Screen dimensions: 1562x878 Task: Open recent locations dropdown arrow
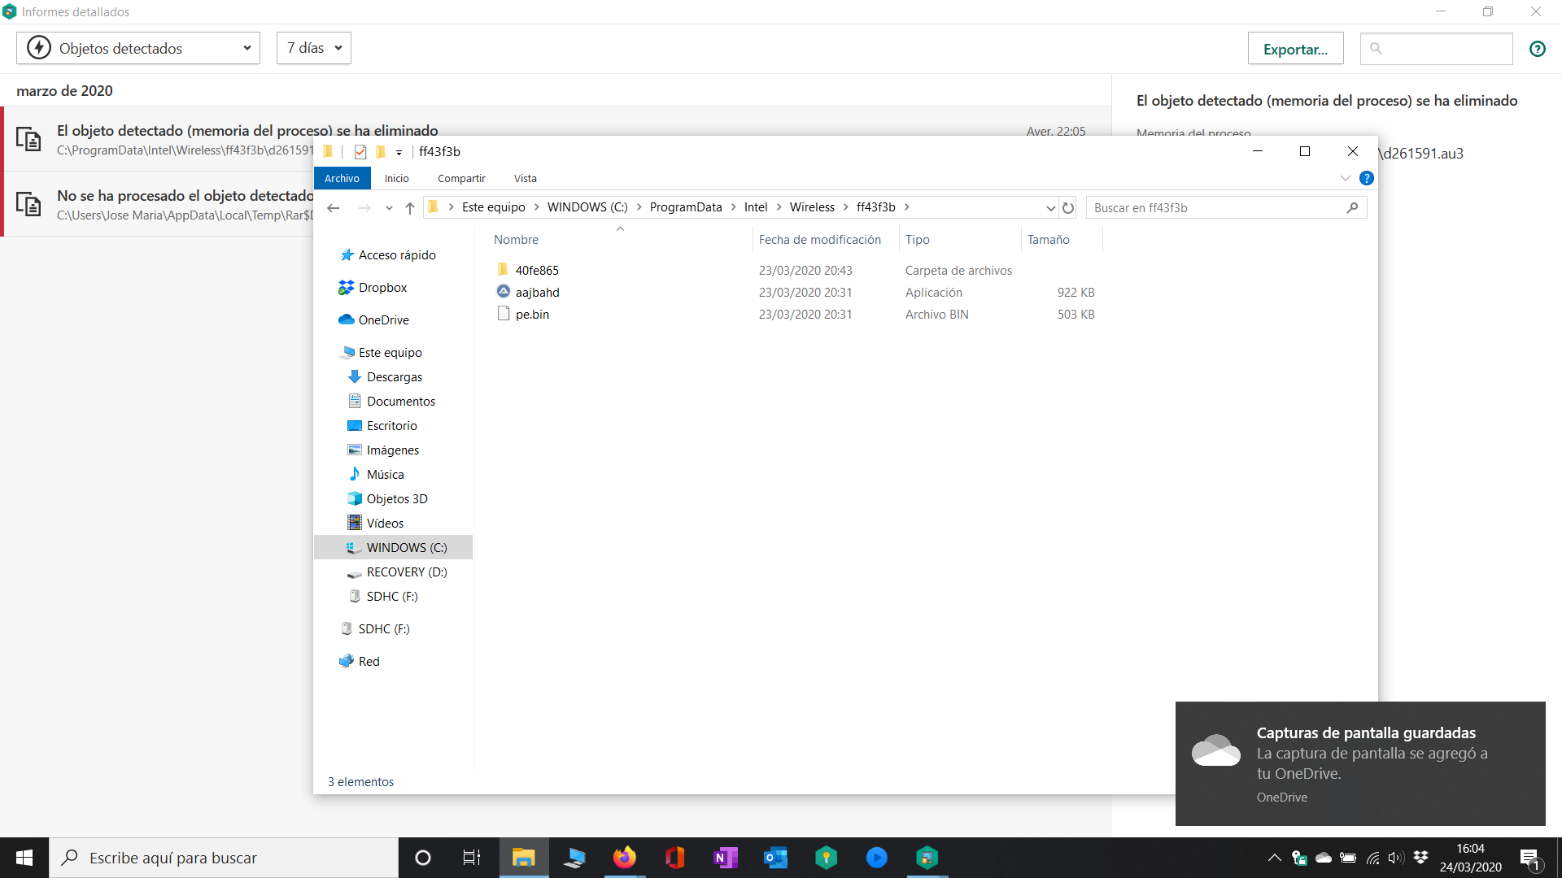[x=389, y=208]
